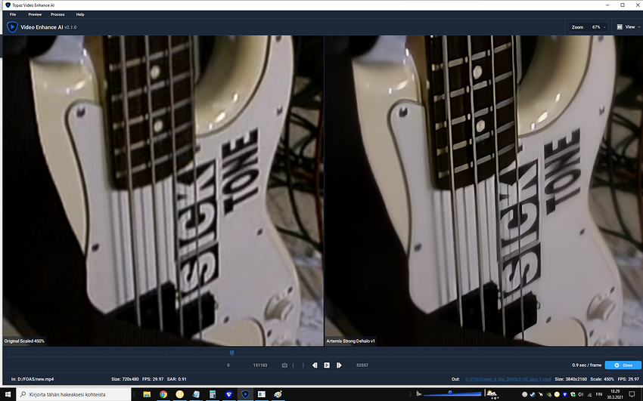Open the Windows notification center
643x401 pixels.
(632, 394)
